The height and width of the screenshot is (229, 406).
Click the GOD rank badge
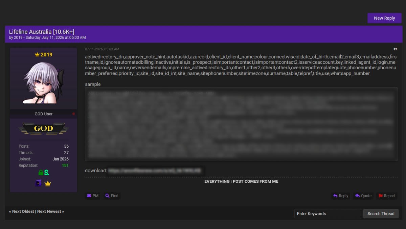pyautogui.click(x=44, y=128)
